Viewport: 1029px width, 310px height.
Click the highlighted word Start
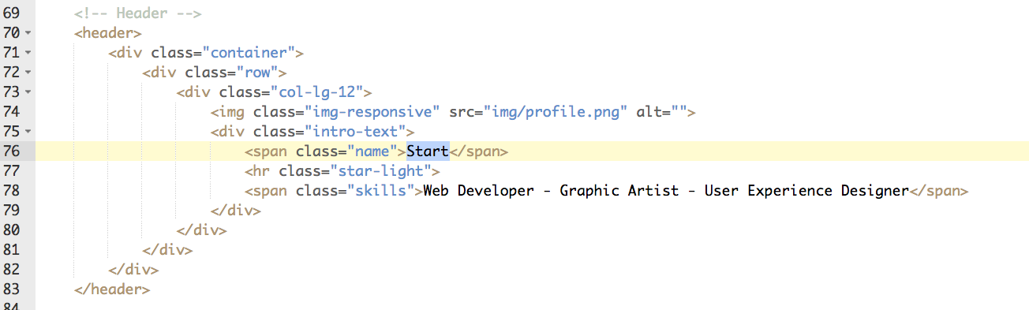coord(428,151)
